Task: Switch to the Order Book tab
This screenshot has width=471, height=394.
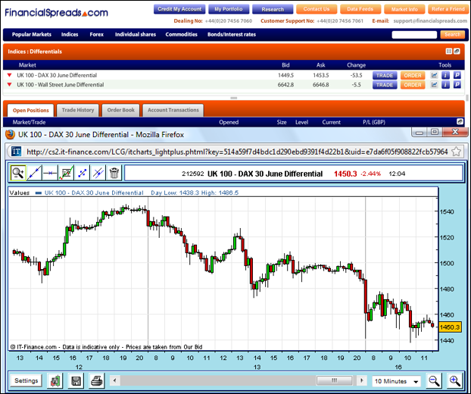Action: tap(120, 111)
